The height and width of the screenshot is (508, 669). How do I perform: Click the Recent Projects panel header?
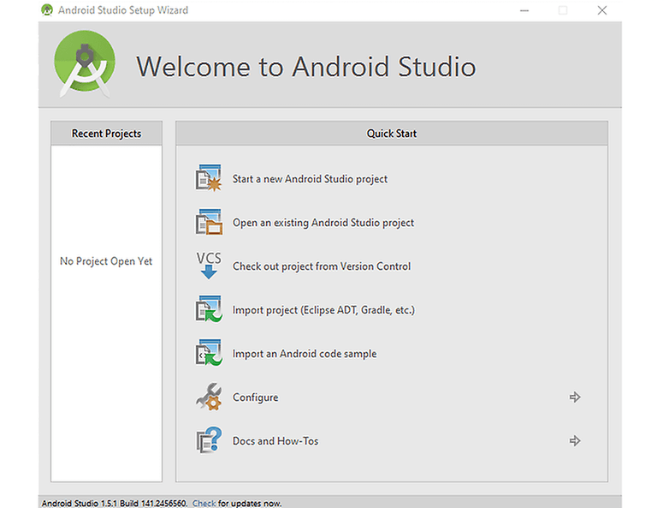coord(106,134)
